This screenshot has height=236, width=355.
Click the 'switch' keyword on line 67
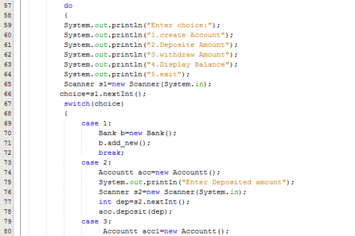coord(77,104)
